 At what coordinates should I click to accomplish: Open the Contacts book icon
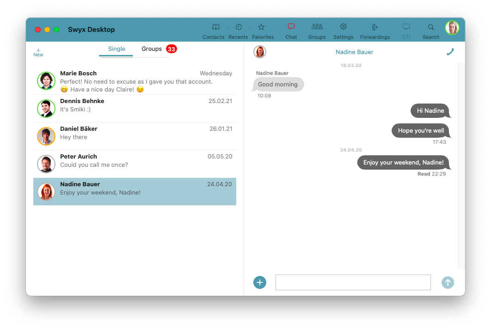coord(215,27)
